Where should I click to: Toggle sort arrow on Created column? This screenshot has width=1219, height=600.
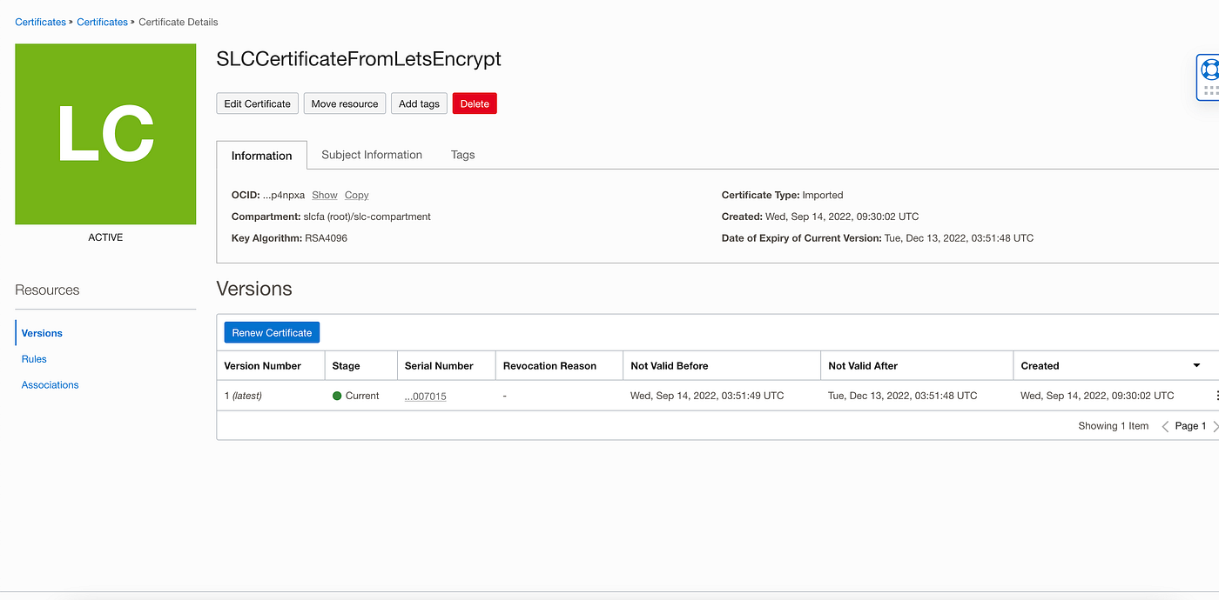click(x=1196, y=366)
